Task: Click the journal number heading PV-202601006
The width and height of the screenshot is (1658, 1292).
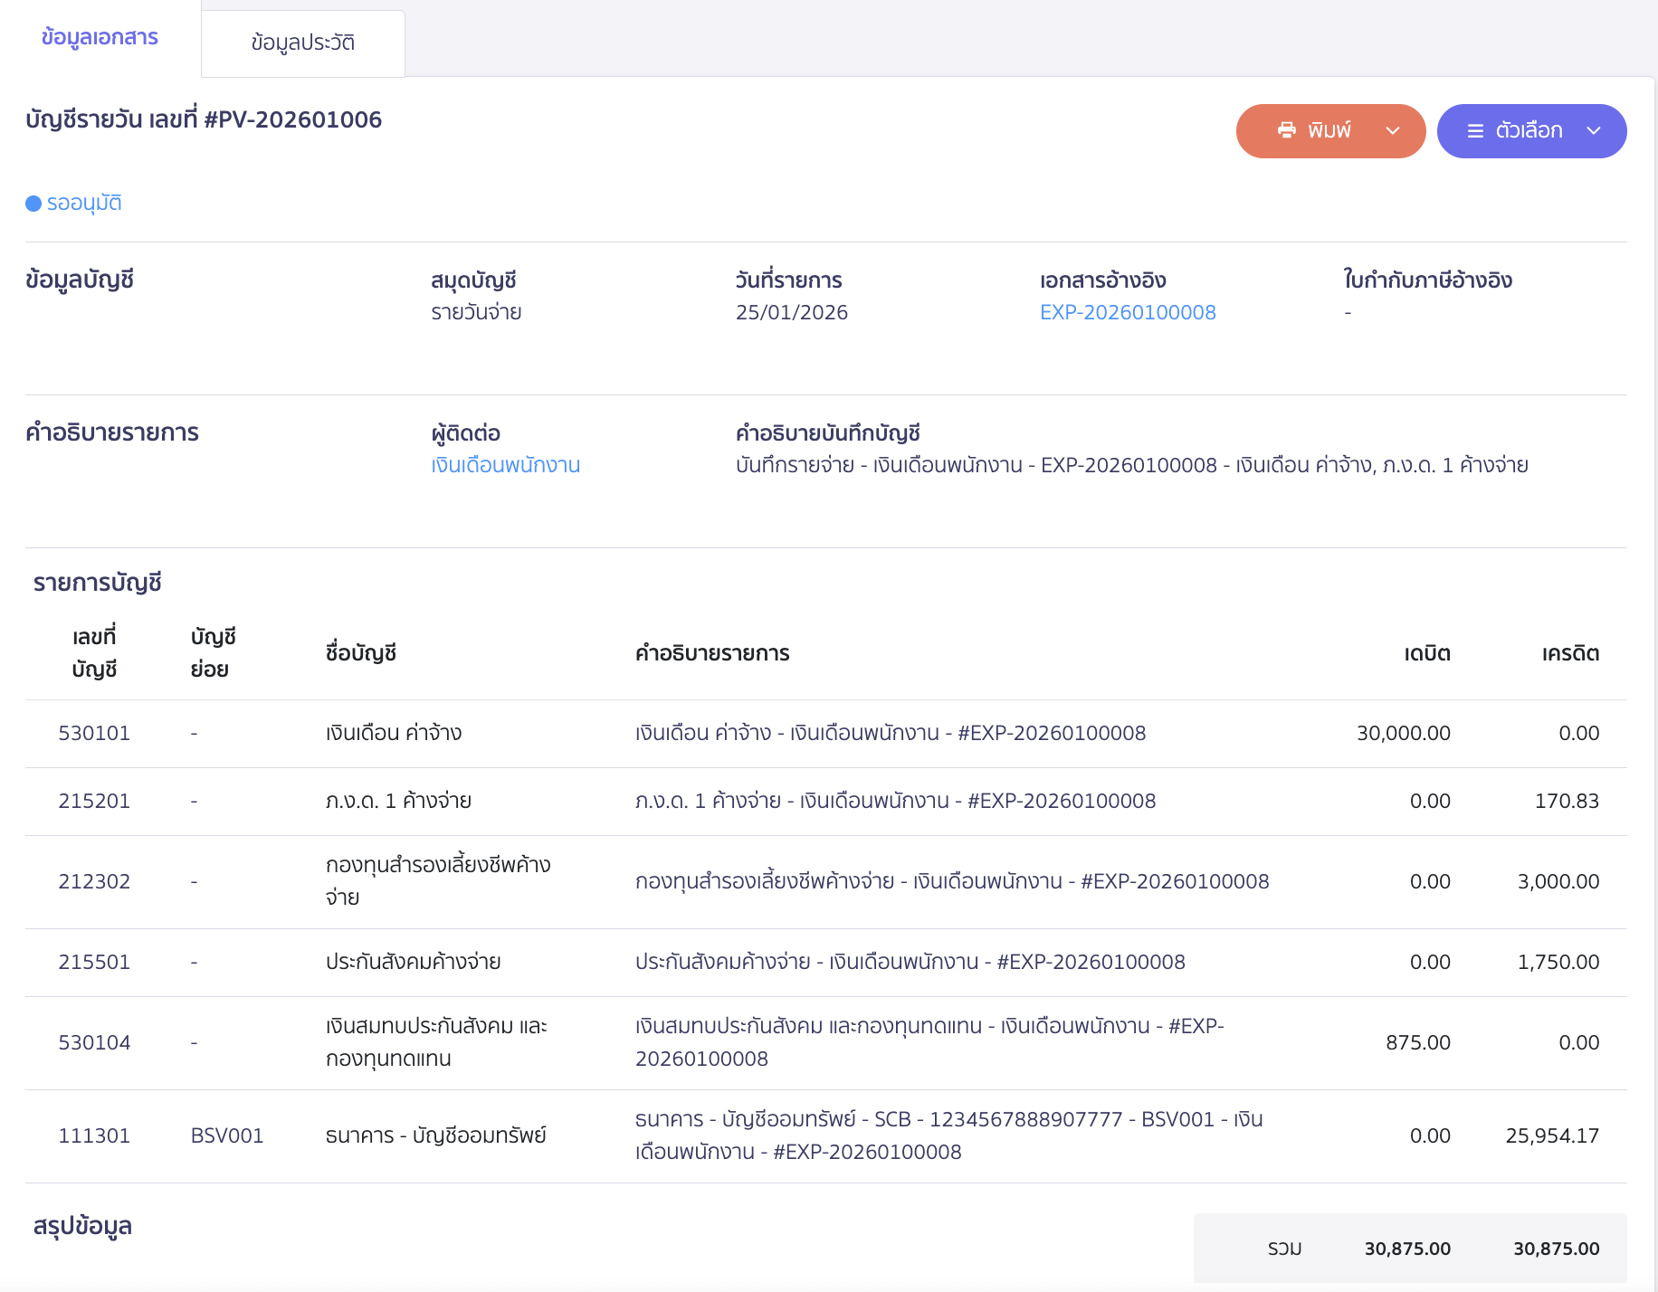Action: pos(204,119)
